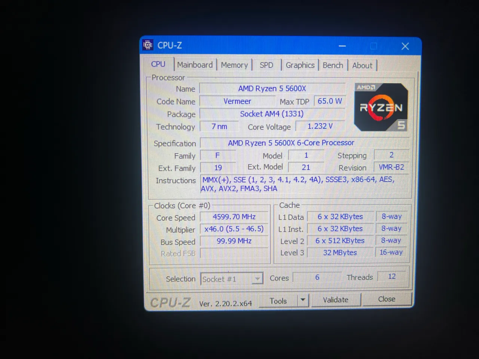The height and width of the screenshot is (359, 479).
Task: Click the Code Name value 'Vermeer'
Action: [x=237, y=101]
